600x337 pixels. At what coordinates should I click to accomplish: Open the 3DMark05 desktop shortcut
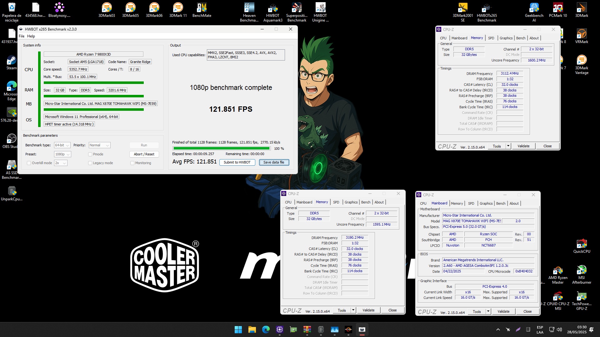click(130, 10)
